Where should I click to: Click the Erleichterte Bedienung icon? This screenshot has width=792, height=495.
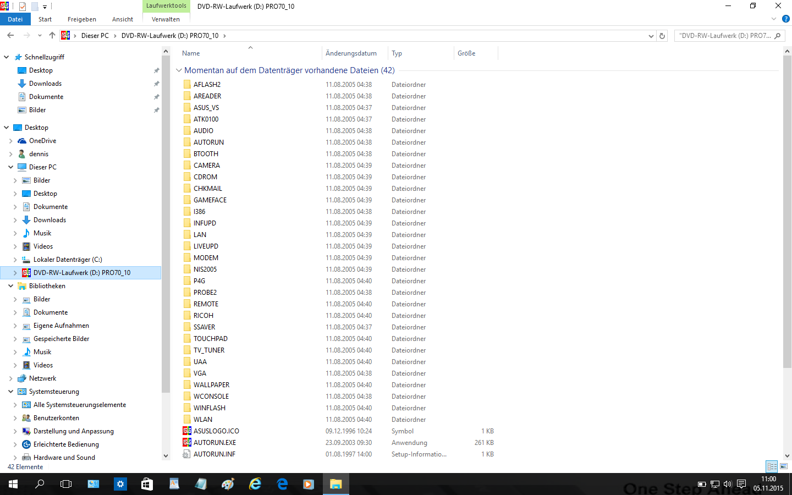(x=26, y=444)
